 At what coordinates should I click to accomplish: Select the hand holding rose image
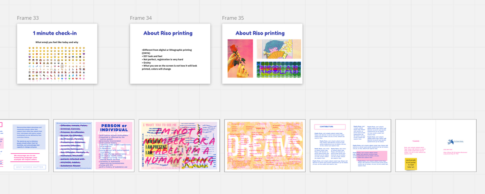point(240,59)
